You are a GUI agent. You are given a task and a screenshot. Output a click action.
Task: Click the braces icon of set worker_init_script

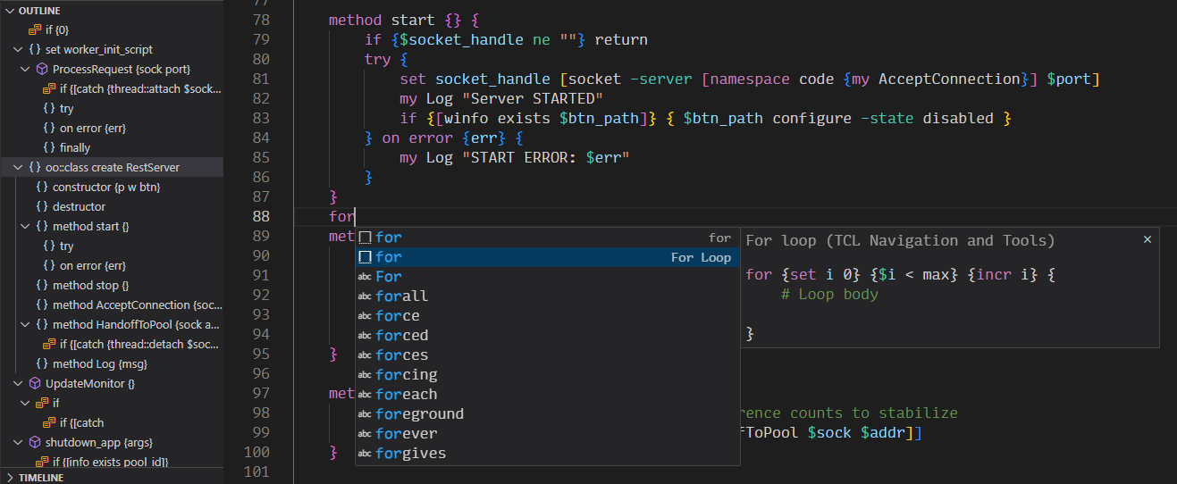(35, 49)
